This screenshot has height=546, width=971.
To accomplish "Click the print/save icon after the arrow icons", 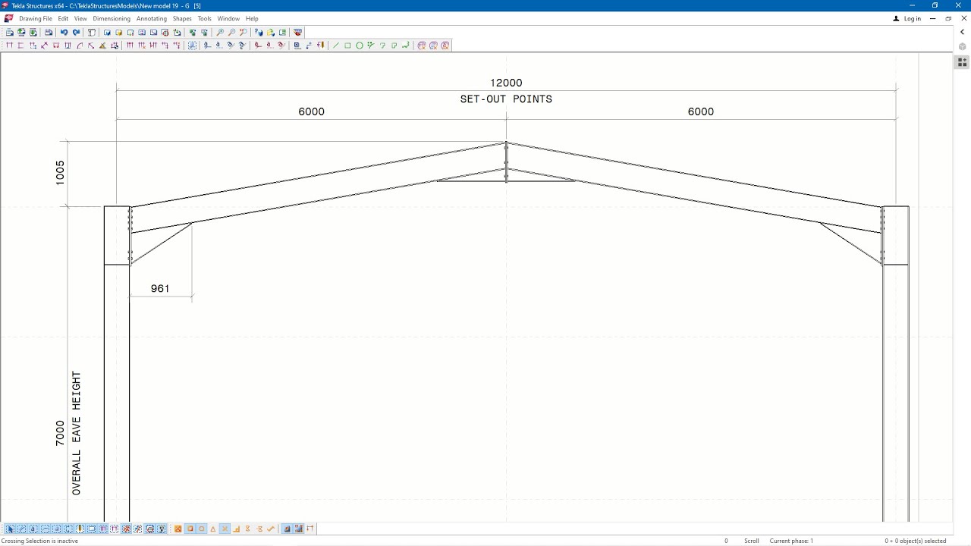I will click(49, 33).
